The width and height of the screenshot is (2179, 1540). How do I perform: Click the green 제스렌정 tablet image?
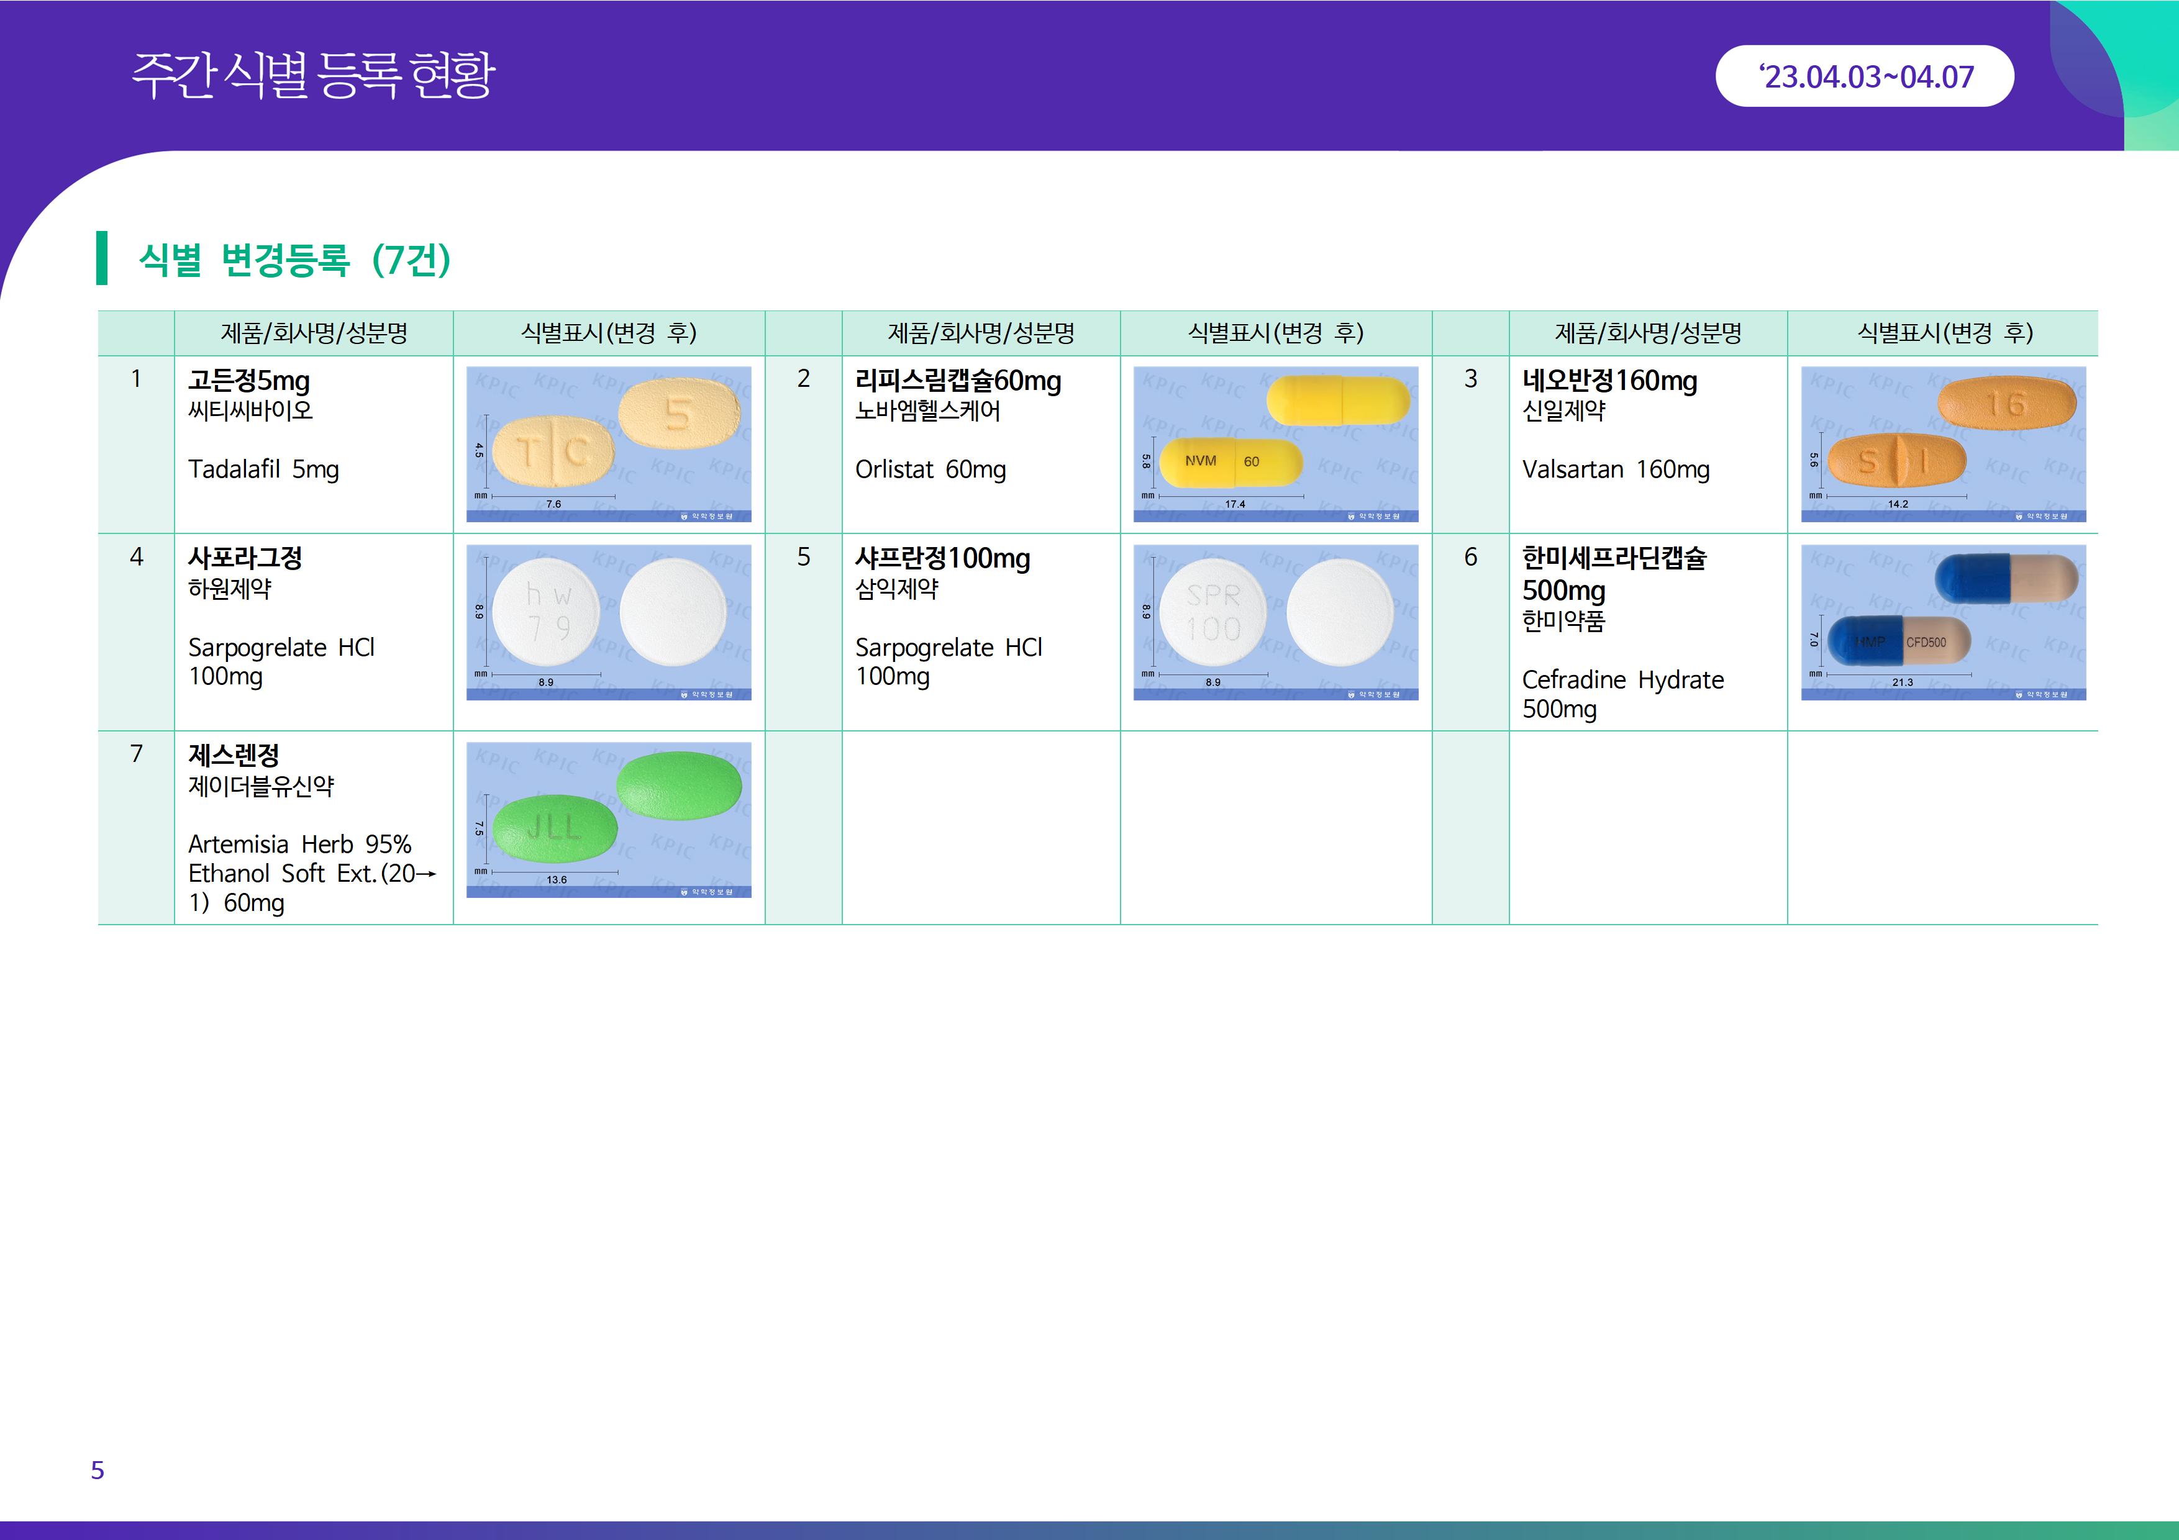(608, 819)
